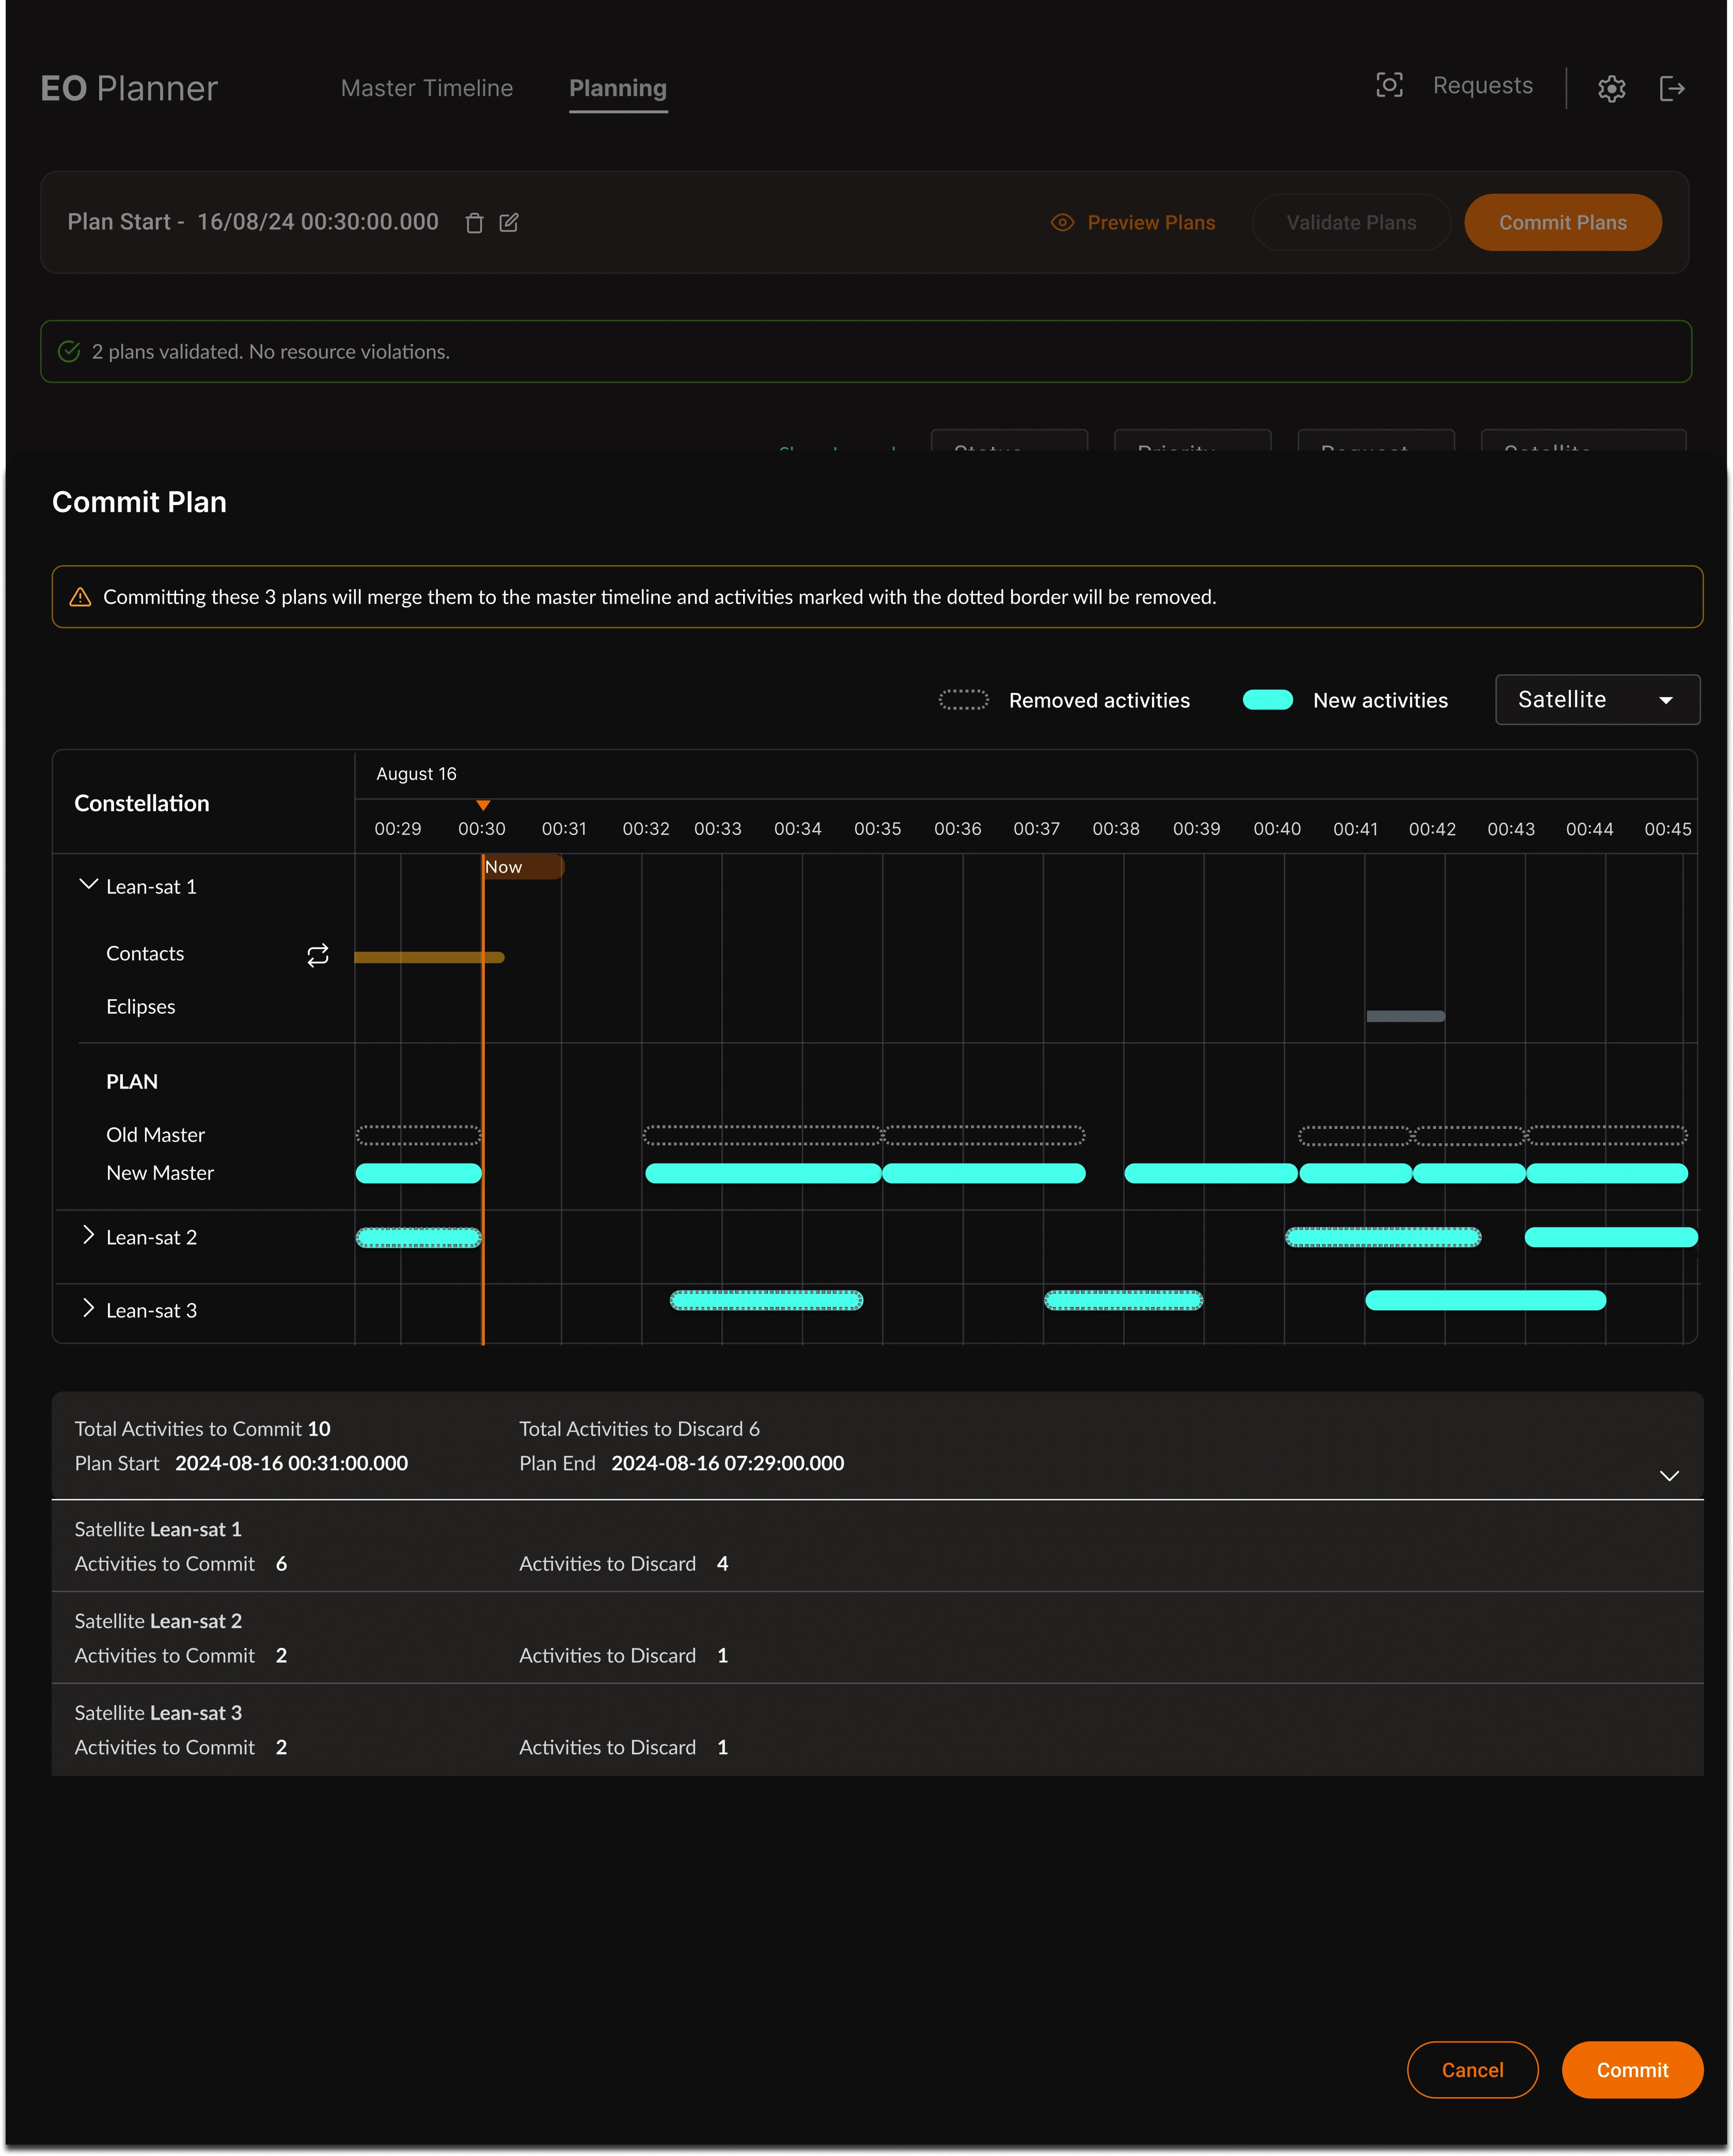
Task: Click the Commit Plans button
Action: tap(1563, 223)
